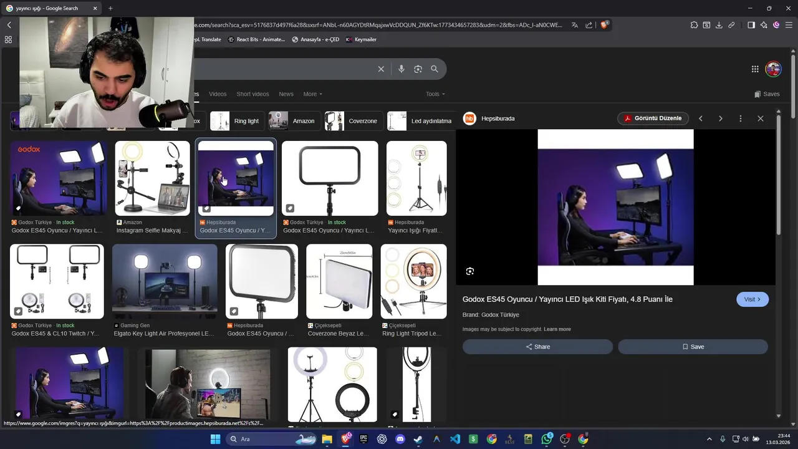Screen dimensions: 798x449
Task: Go back with browser back arrow
Action: [9, 25]
